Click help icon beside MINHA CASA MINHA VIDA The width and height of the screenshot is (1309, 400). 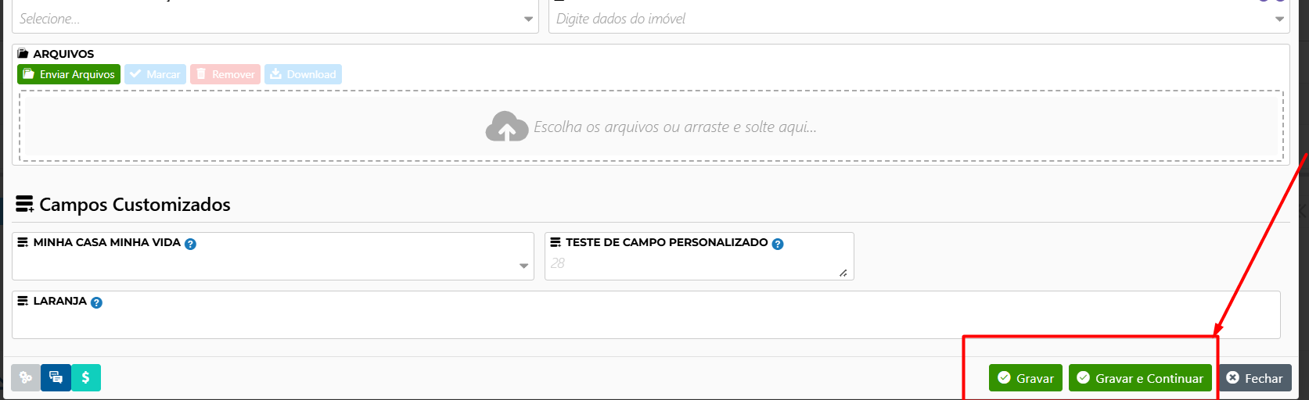point(190,244)
